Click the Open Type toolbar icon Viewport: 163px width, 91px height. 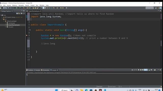34,8
